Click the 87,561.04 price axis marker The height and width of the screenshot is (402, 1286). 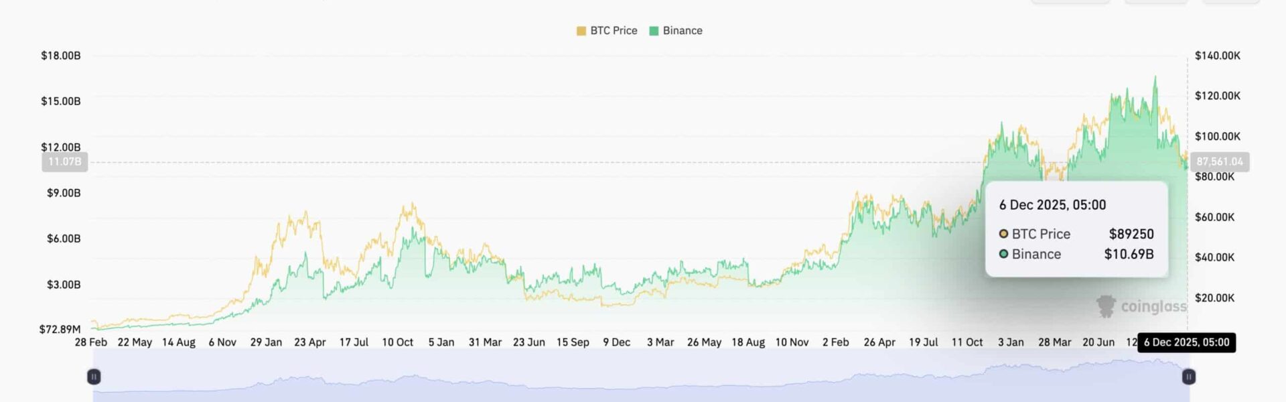[1219, 161]
